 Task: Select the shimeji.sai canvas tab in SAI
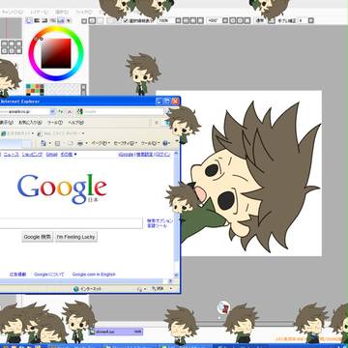click(115, 332)
